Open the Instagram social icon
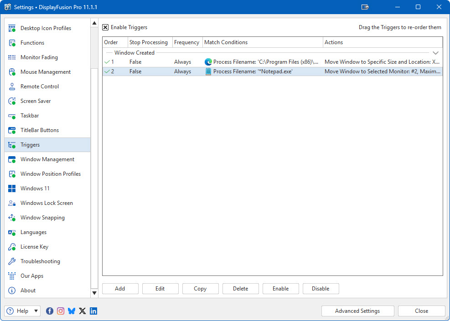 tap(61, 311)
